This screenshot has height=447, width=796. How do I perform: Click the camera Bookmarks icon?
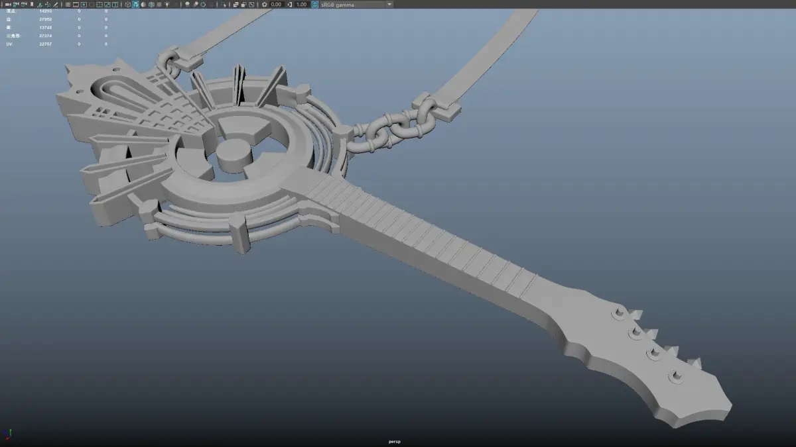[x=32, y=4]
